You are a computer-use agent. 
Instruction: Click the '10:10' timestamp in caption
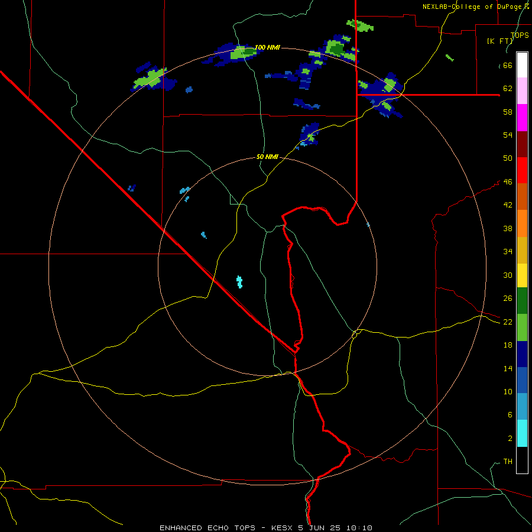click(359, 528)
